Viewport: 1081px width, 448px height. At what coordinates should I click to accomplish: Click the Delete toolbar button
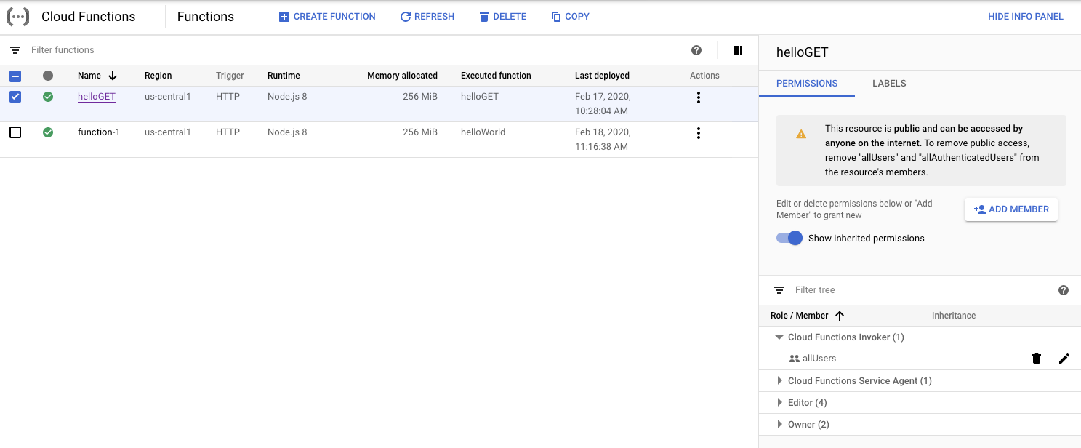point(502,17)
